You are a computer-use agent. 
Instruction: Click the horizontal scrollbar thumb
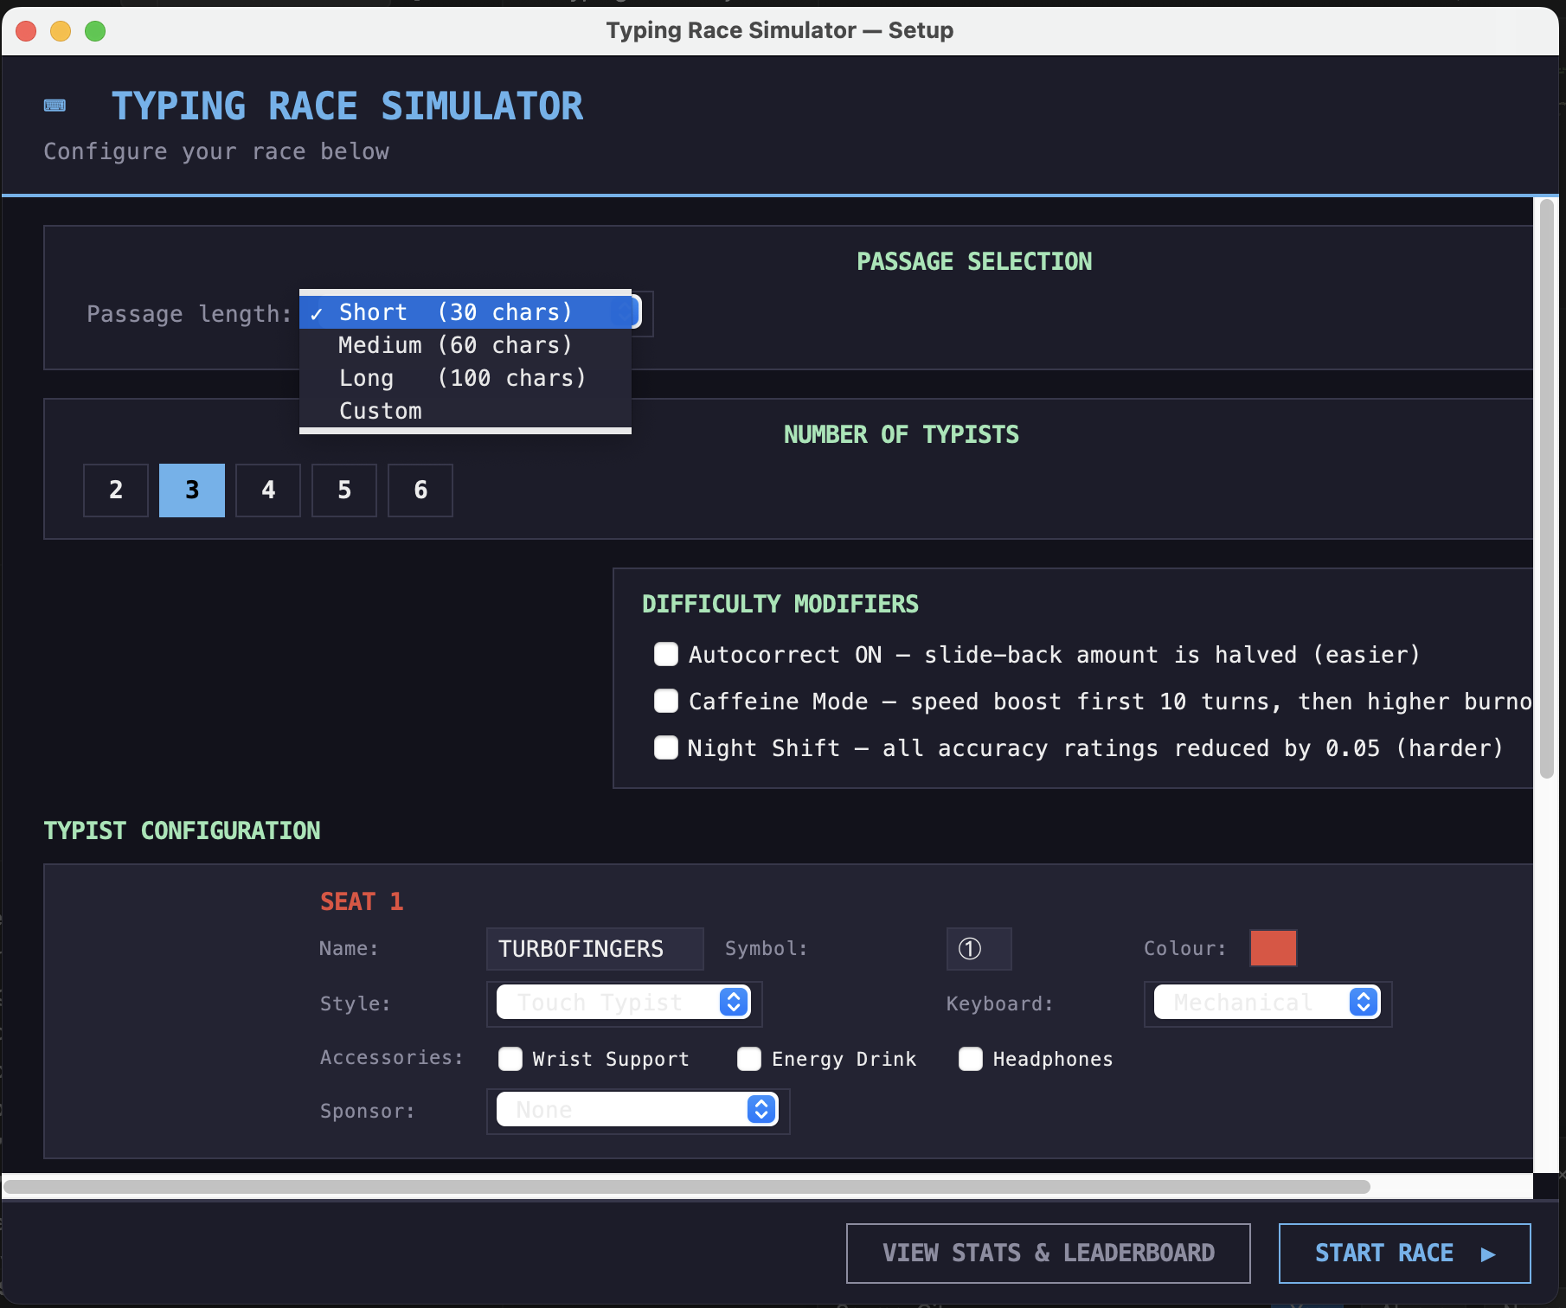687,1187
